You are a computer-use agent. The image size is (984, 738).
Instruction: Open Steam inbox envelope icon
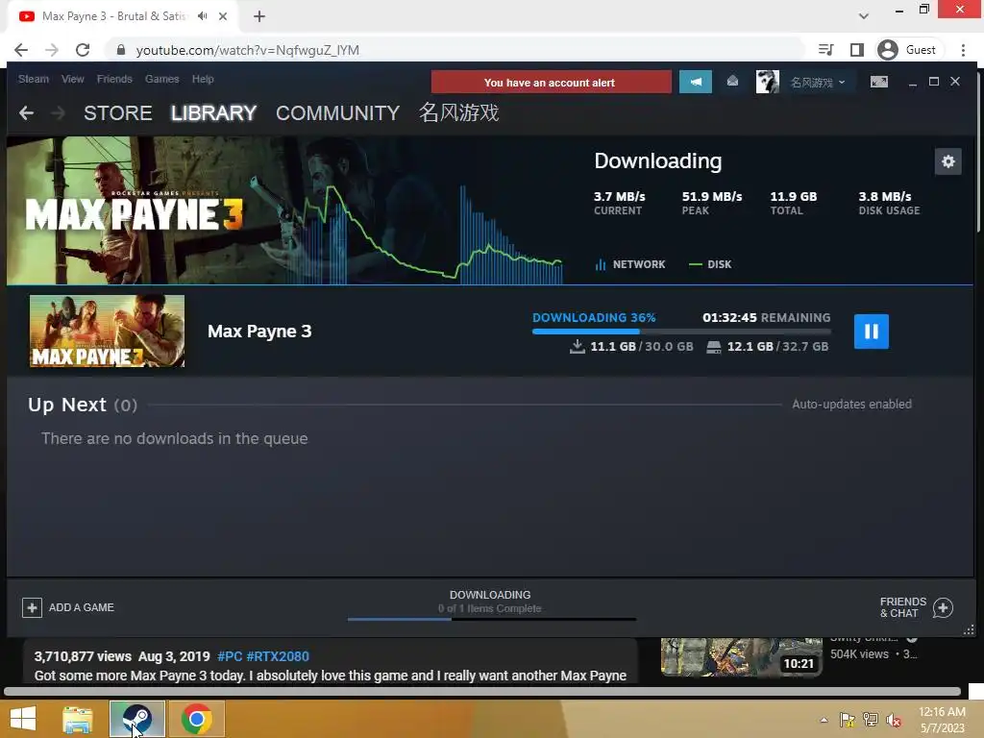[732, 82]
